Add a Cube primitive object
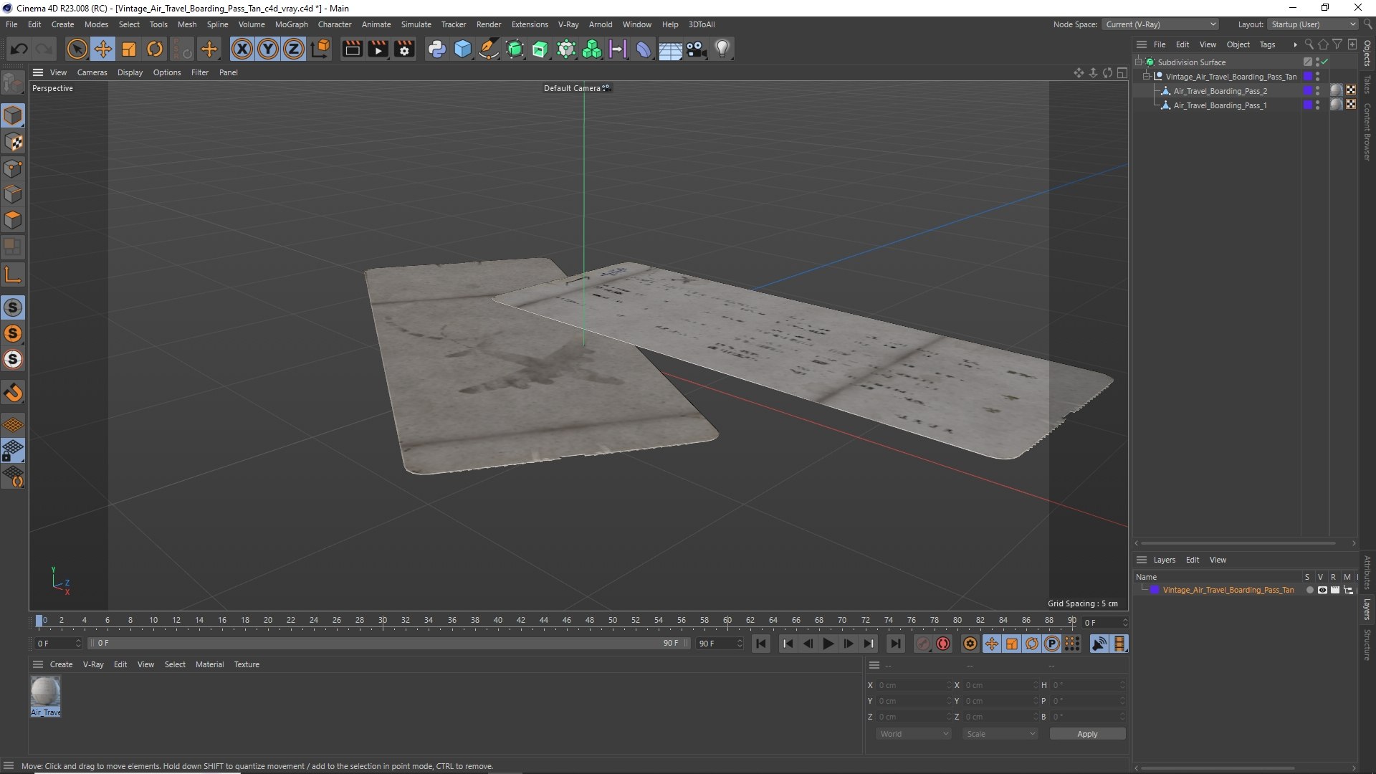The image size is (1376, 774). tap(463, 49)
